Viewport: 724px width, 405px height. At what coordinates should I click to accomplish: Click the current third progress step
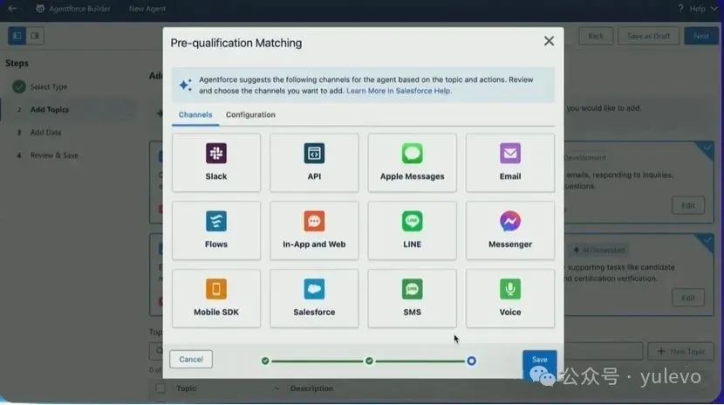(471, 360)
